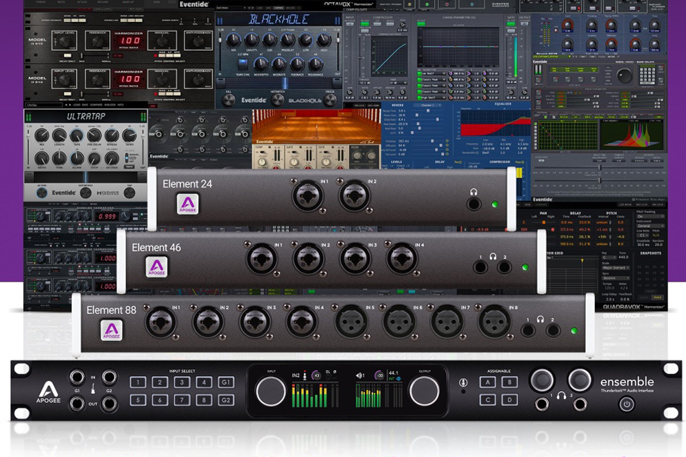Click the UltraTap Tone knob

point(59,158)
